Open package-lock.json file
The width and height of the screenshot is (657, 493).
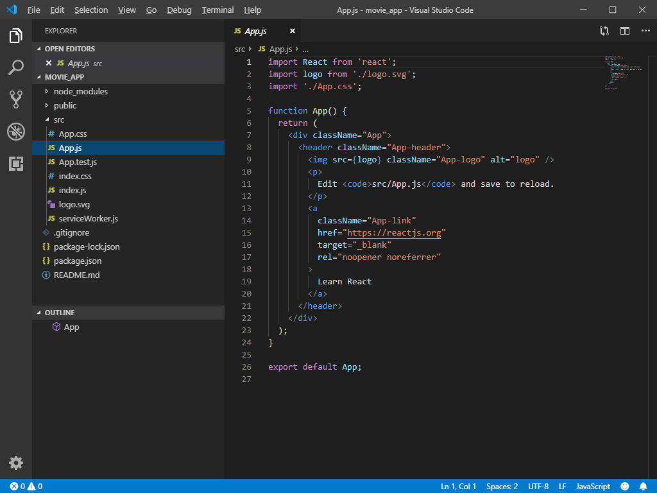[128, 246]
